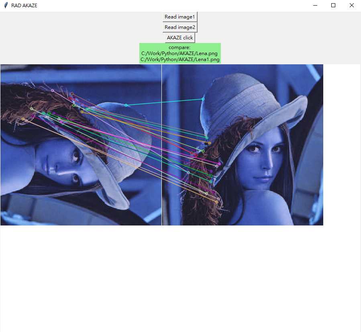The height and width of the screenshot is (332, 361).
Task: Maximize the RAD AKAZE window
Action: click(333, 5)
